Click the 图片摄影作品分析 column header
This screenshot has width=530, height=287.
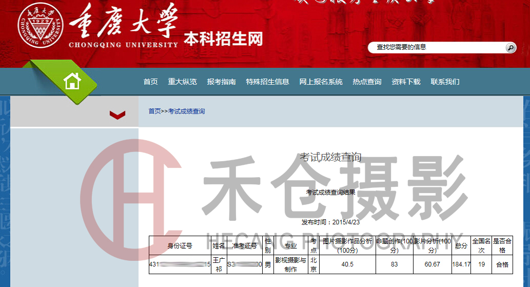coord(347,246)
